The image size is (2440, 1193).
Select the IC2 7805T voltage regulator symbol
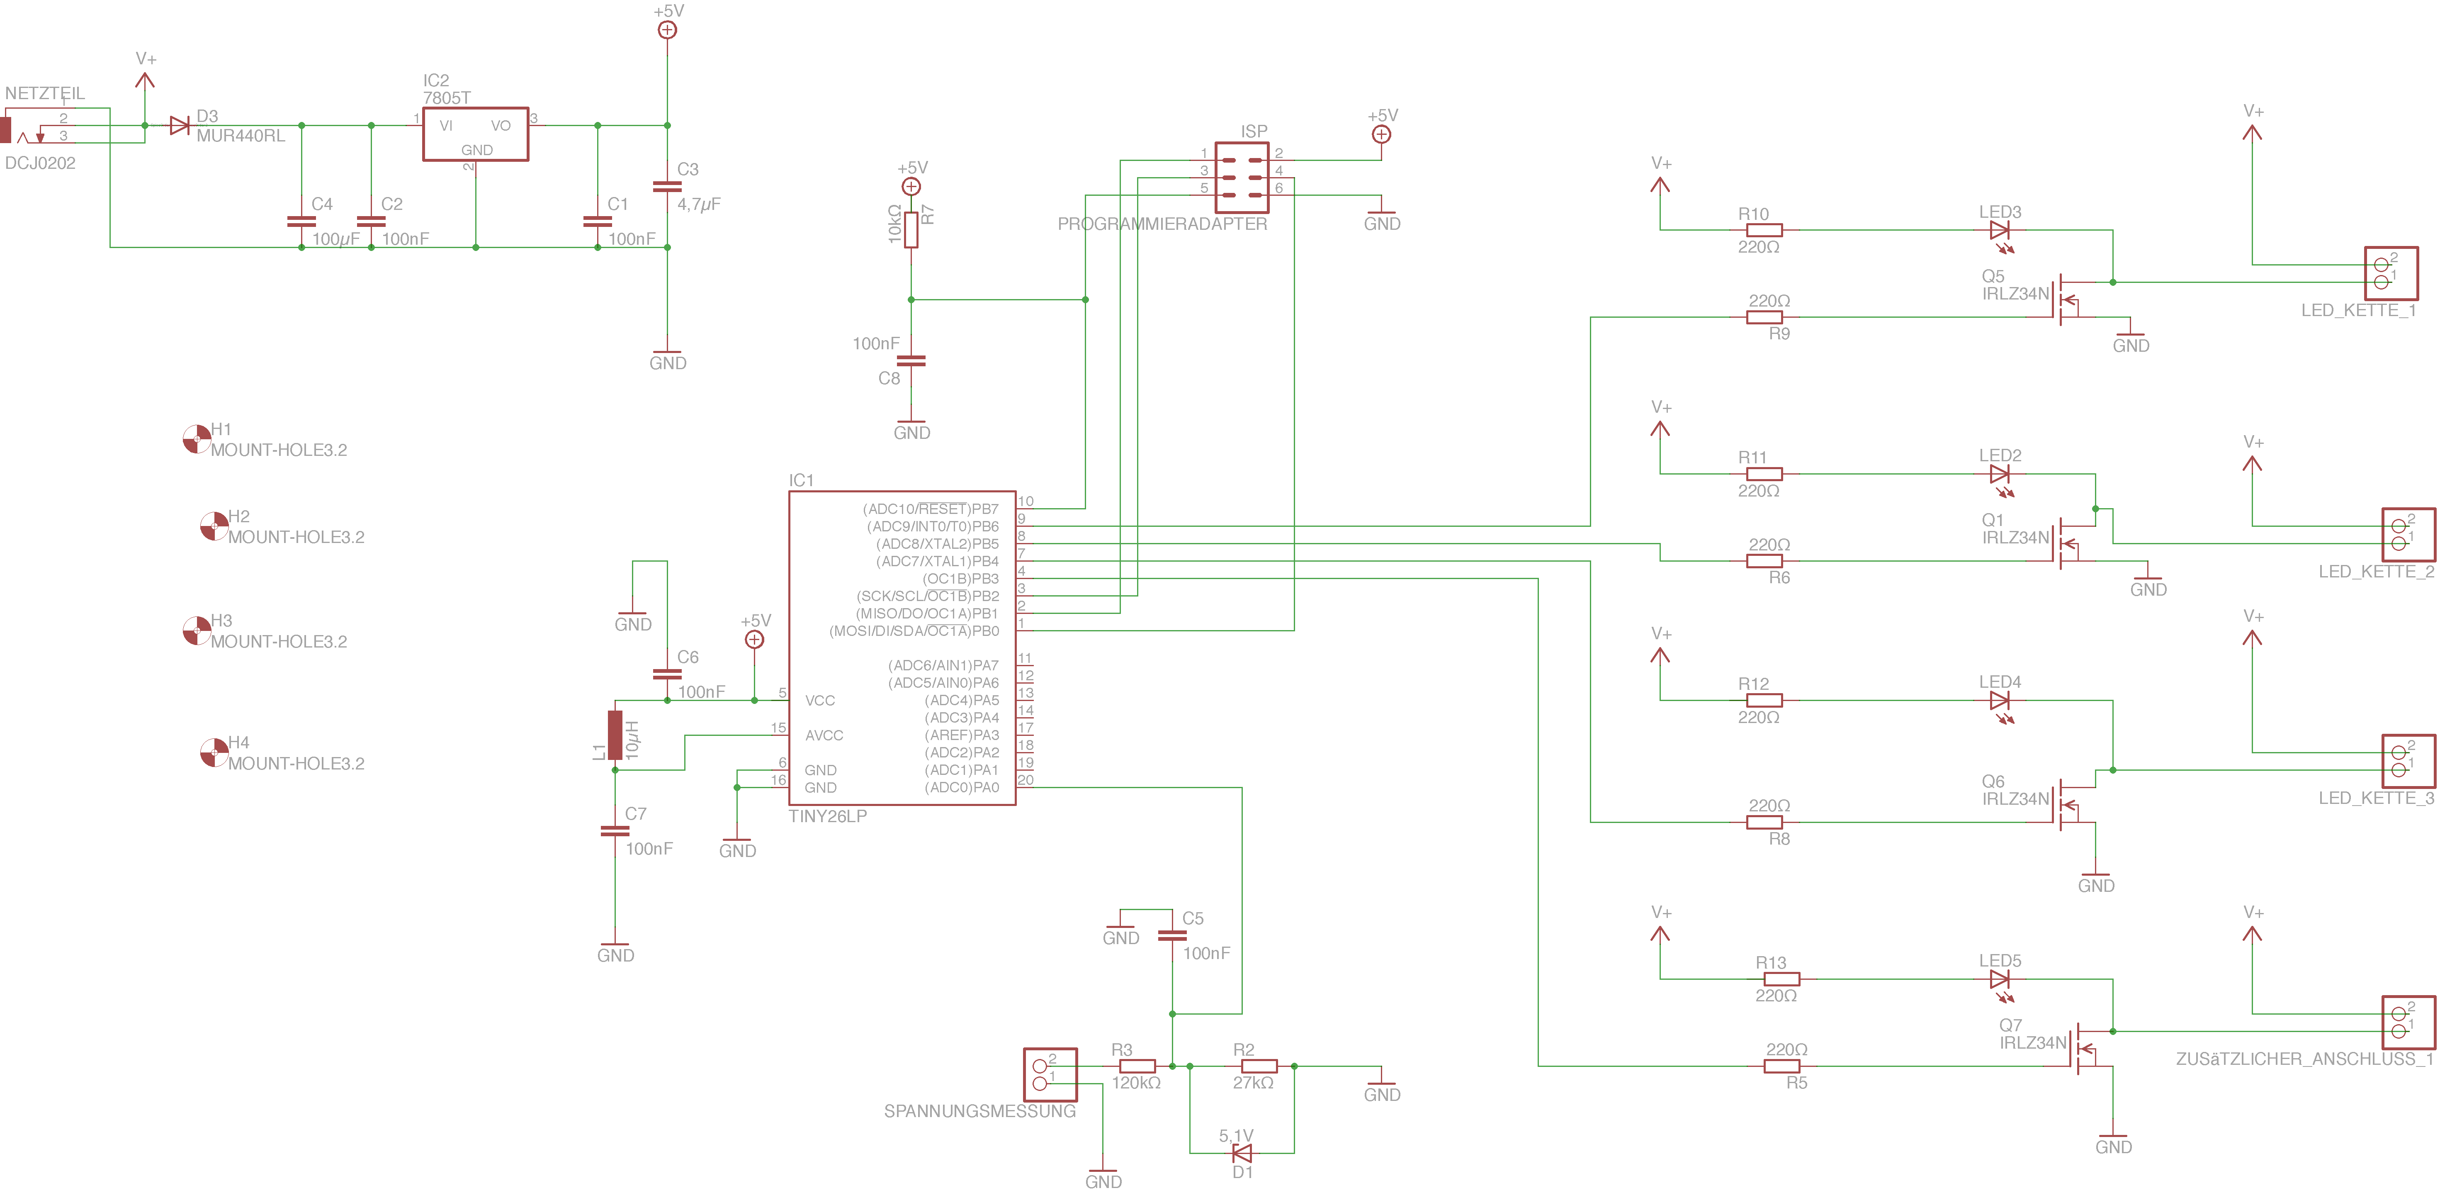pyautogui.click(x=476, y=134)
